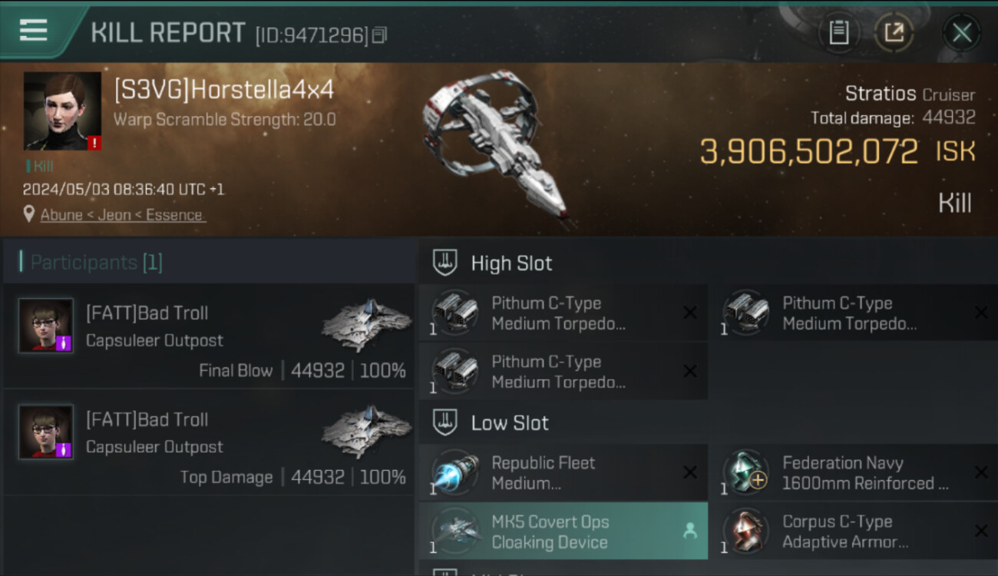Screen dimensions: 998x576
Task: Open the Federation Navy 1600mm Reinforced plate
Action: click(852, 473)
